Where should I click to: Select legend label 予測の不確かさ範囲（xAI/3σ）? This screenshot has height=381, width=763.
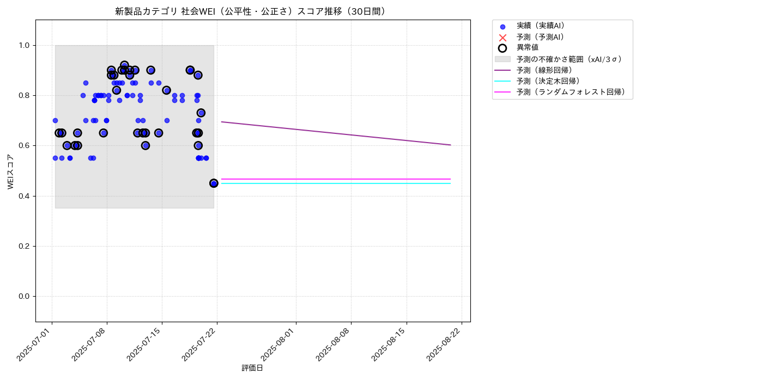click(571, 59)
